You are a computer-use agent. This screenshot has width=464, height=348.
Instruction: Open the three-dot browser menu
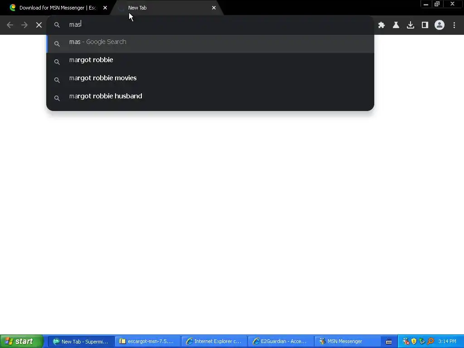454,25
